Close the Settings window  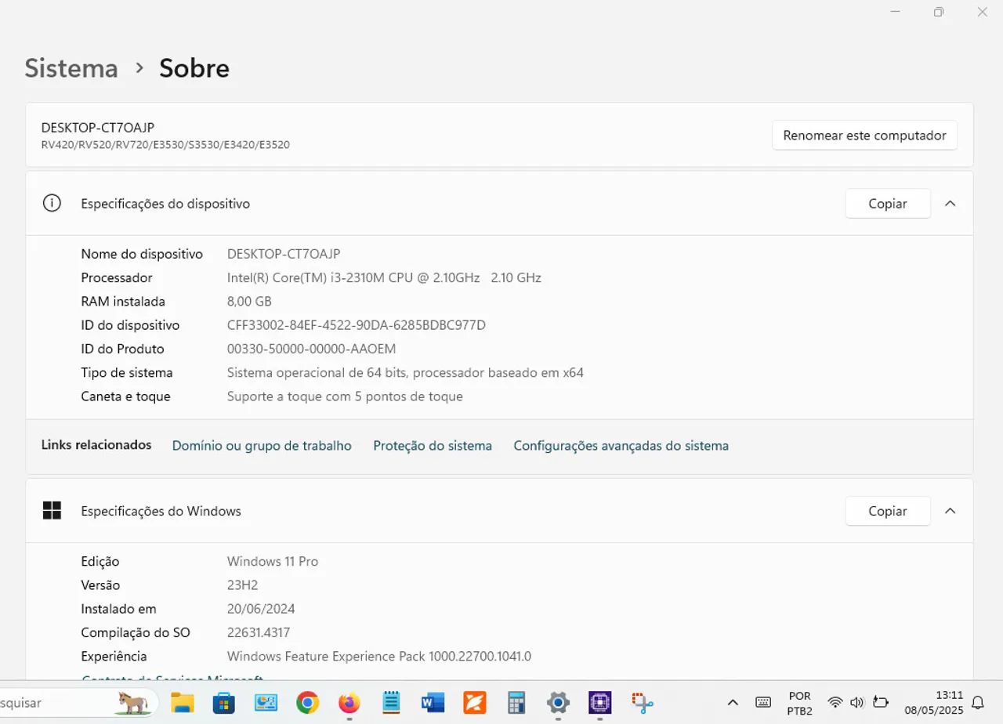point(982,12)
